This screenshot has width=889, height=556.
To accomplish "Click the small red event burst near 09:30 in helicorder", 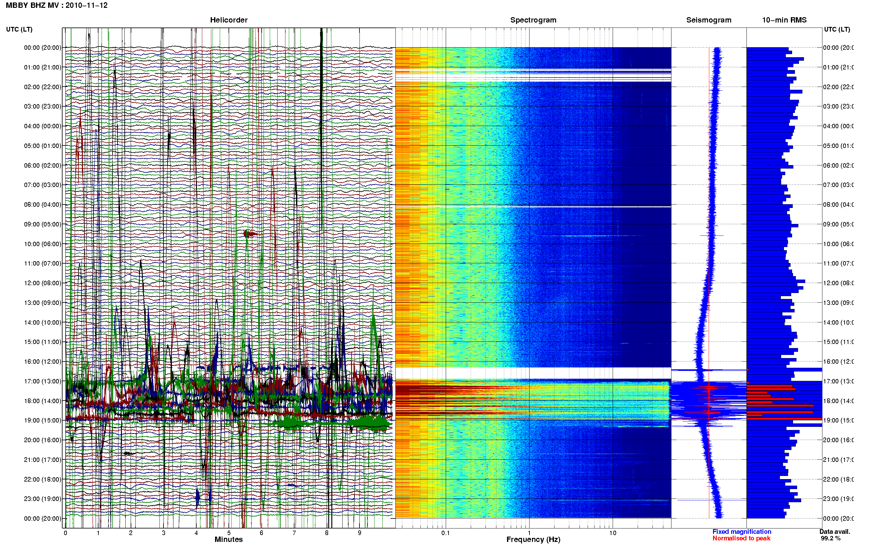I will point(251,234).
